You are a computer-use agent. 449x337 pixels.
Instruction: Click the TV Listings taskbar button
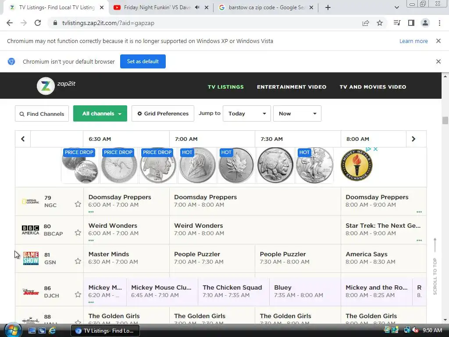tap(105, 331)
